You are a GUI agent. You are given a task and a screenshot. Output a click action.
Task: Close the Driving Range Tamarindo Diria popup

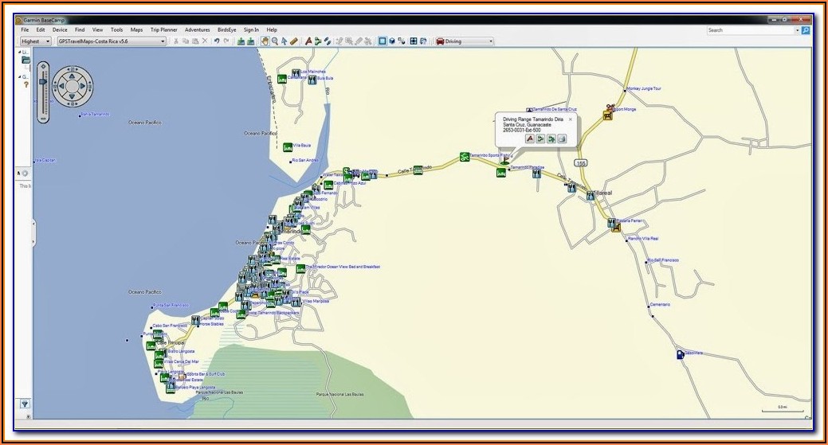(x=571, y=119)
